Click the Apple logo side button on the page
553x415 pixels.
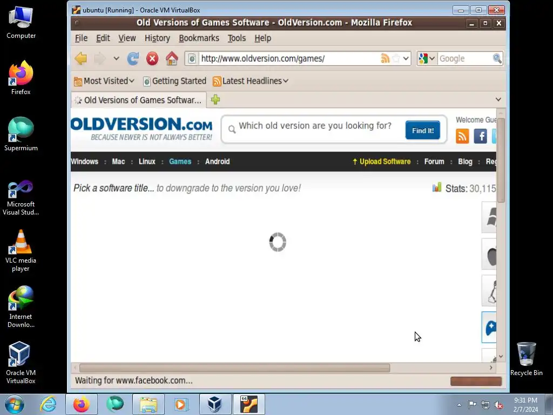489,254
